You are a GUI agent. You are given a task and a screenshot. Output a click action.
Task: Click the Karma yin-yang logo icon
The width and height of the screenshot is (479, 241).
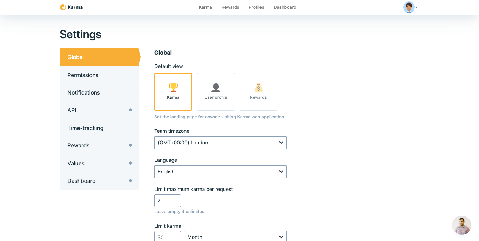click(63, 7)
